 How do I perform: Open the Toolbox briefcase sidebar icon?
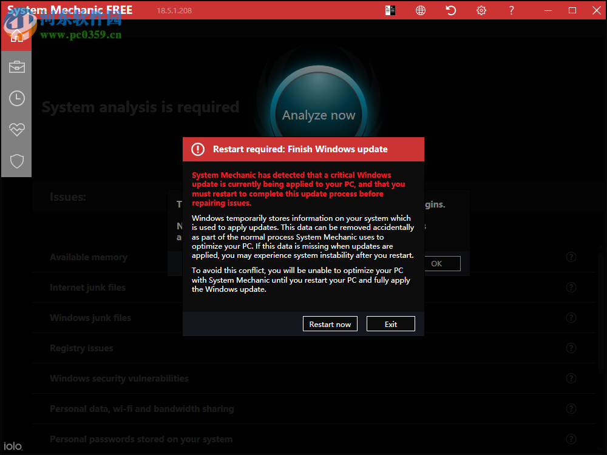[16, 67]
